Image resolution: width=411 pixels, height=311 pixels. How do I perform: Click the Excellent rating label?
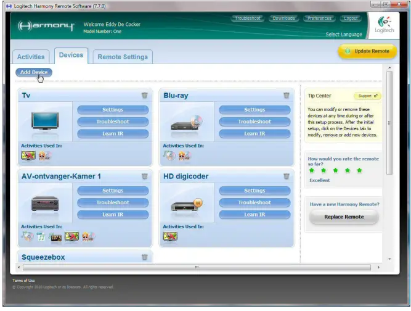[x=320, y=180]
